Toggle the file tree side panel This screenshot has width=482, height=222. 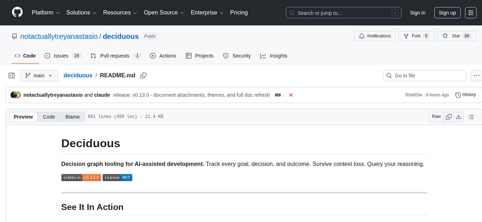tap(11, 76)
